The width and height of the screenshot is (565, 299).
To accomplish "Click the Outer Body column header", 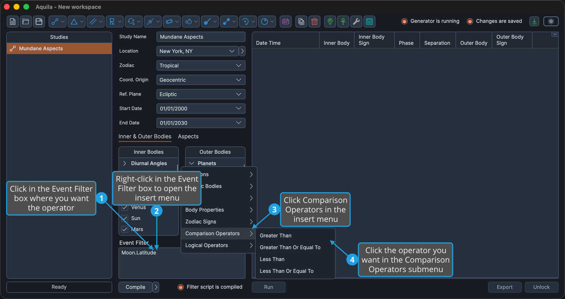I will click(474, 40).
